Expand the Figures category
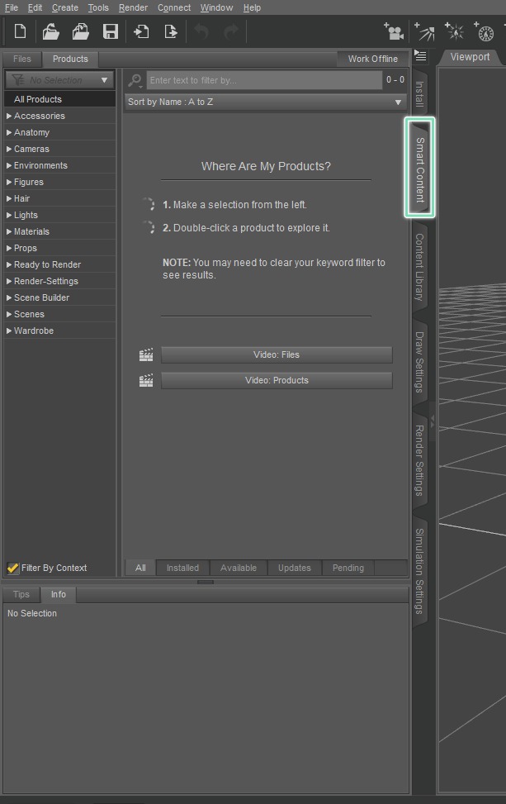506x804 pixels. [x=9, y=182]
